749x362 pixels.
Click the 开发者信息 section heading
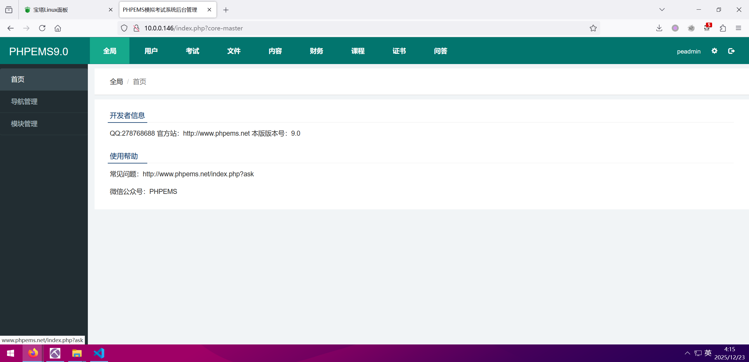(x=127, y=116)
